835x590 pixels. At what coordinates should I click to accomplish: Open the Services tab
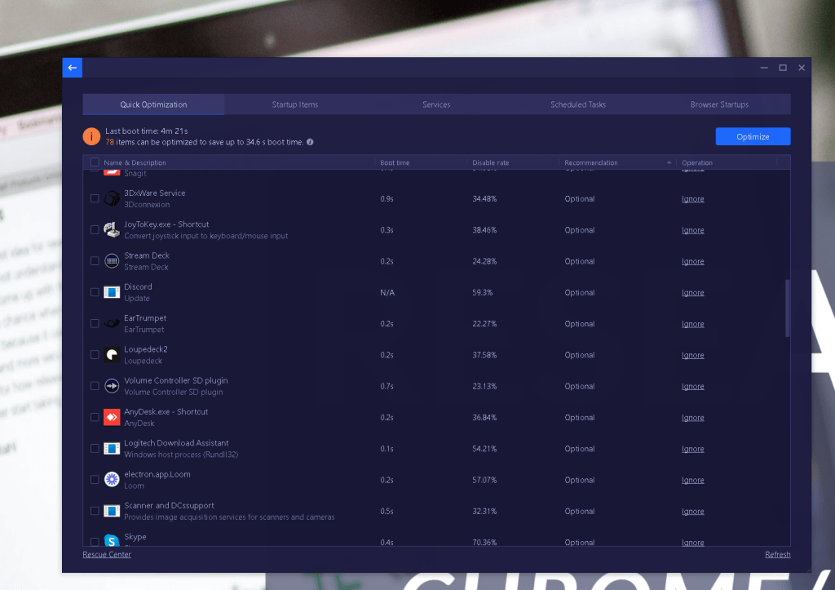[x=437, y=104]
